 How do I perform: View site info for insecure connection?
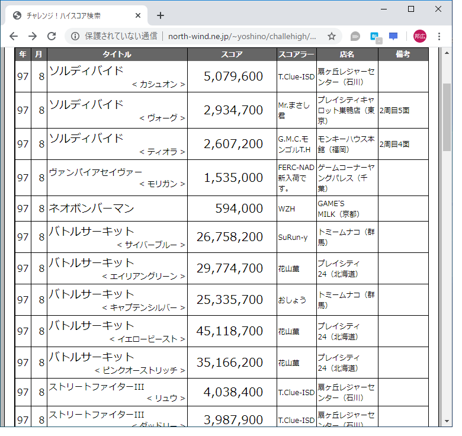click(75, 37)
